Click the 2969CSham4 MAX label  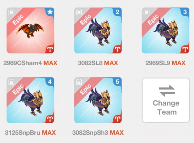(30, 63)
